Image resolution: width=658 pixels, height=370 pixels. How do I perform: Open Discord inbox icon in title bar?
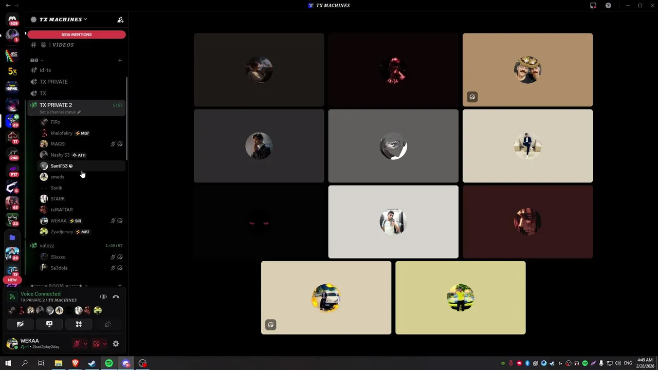coord(593,6)
